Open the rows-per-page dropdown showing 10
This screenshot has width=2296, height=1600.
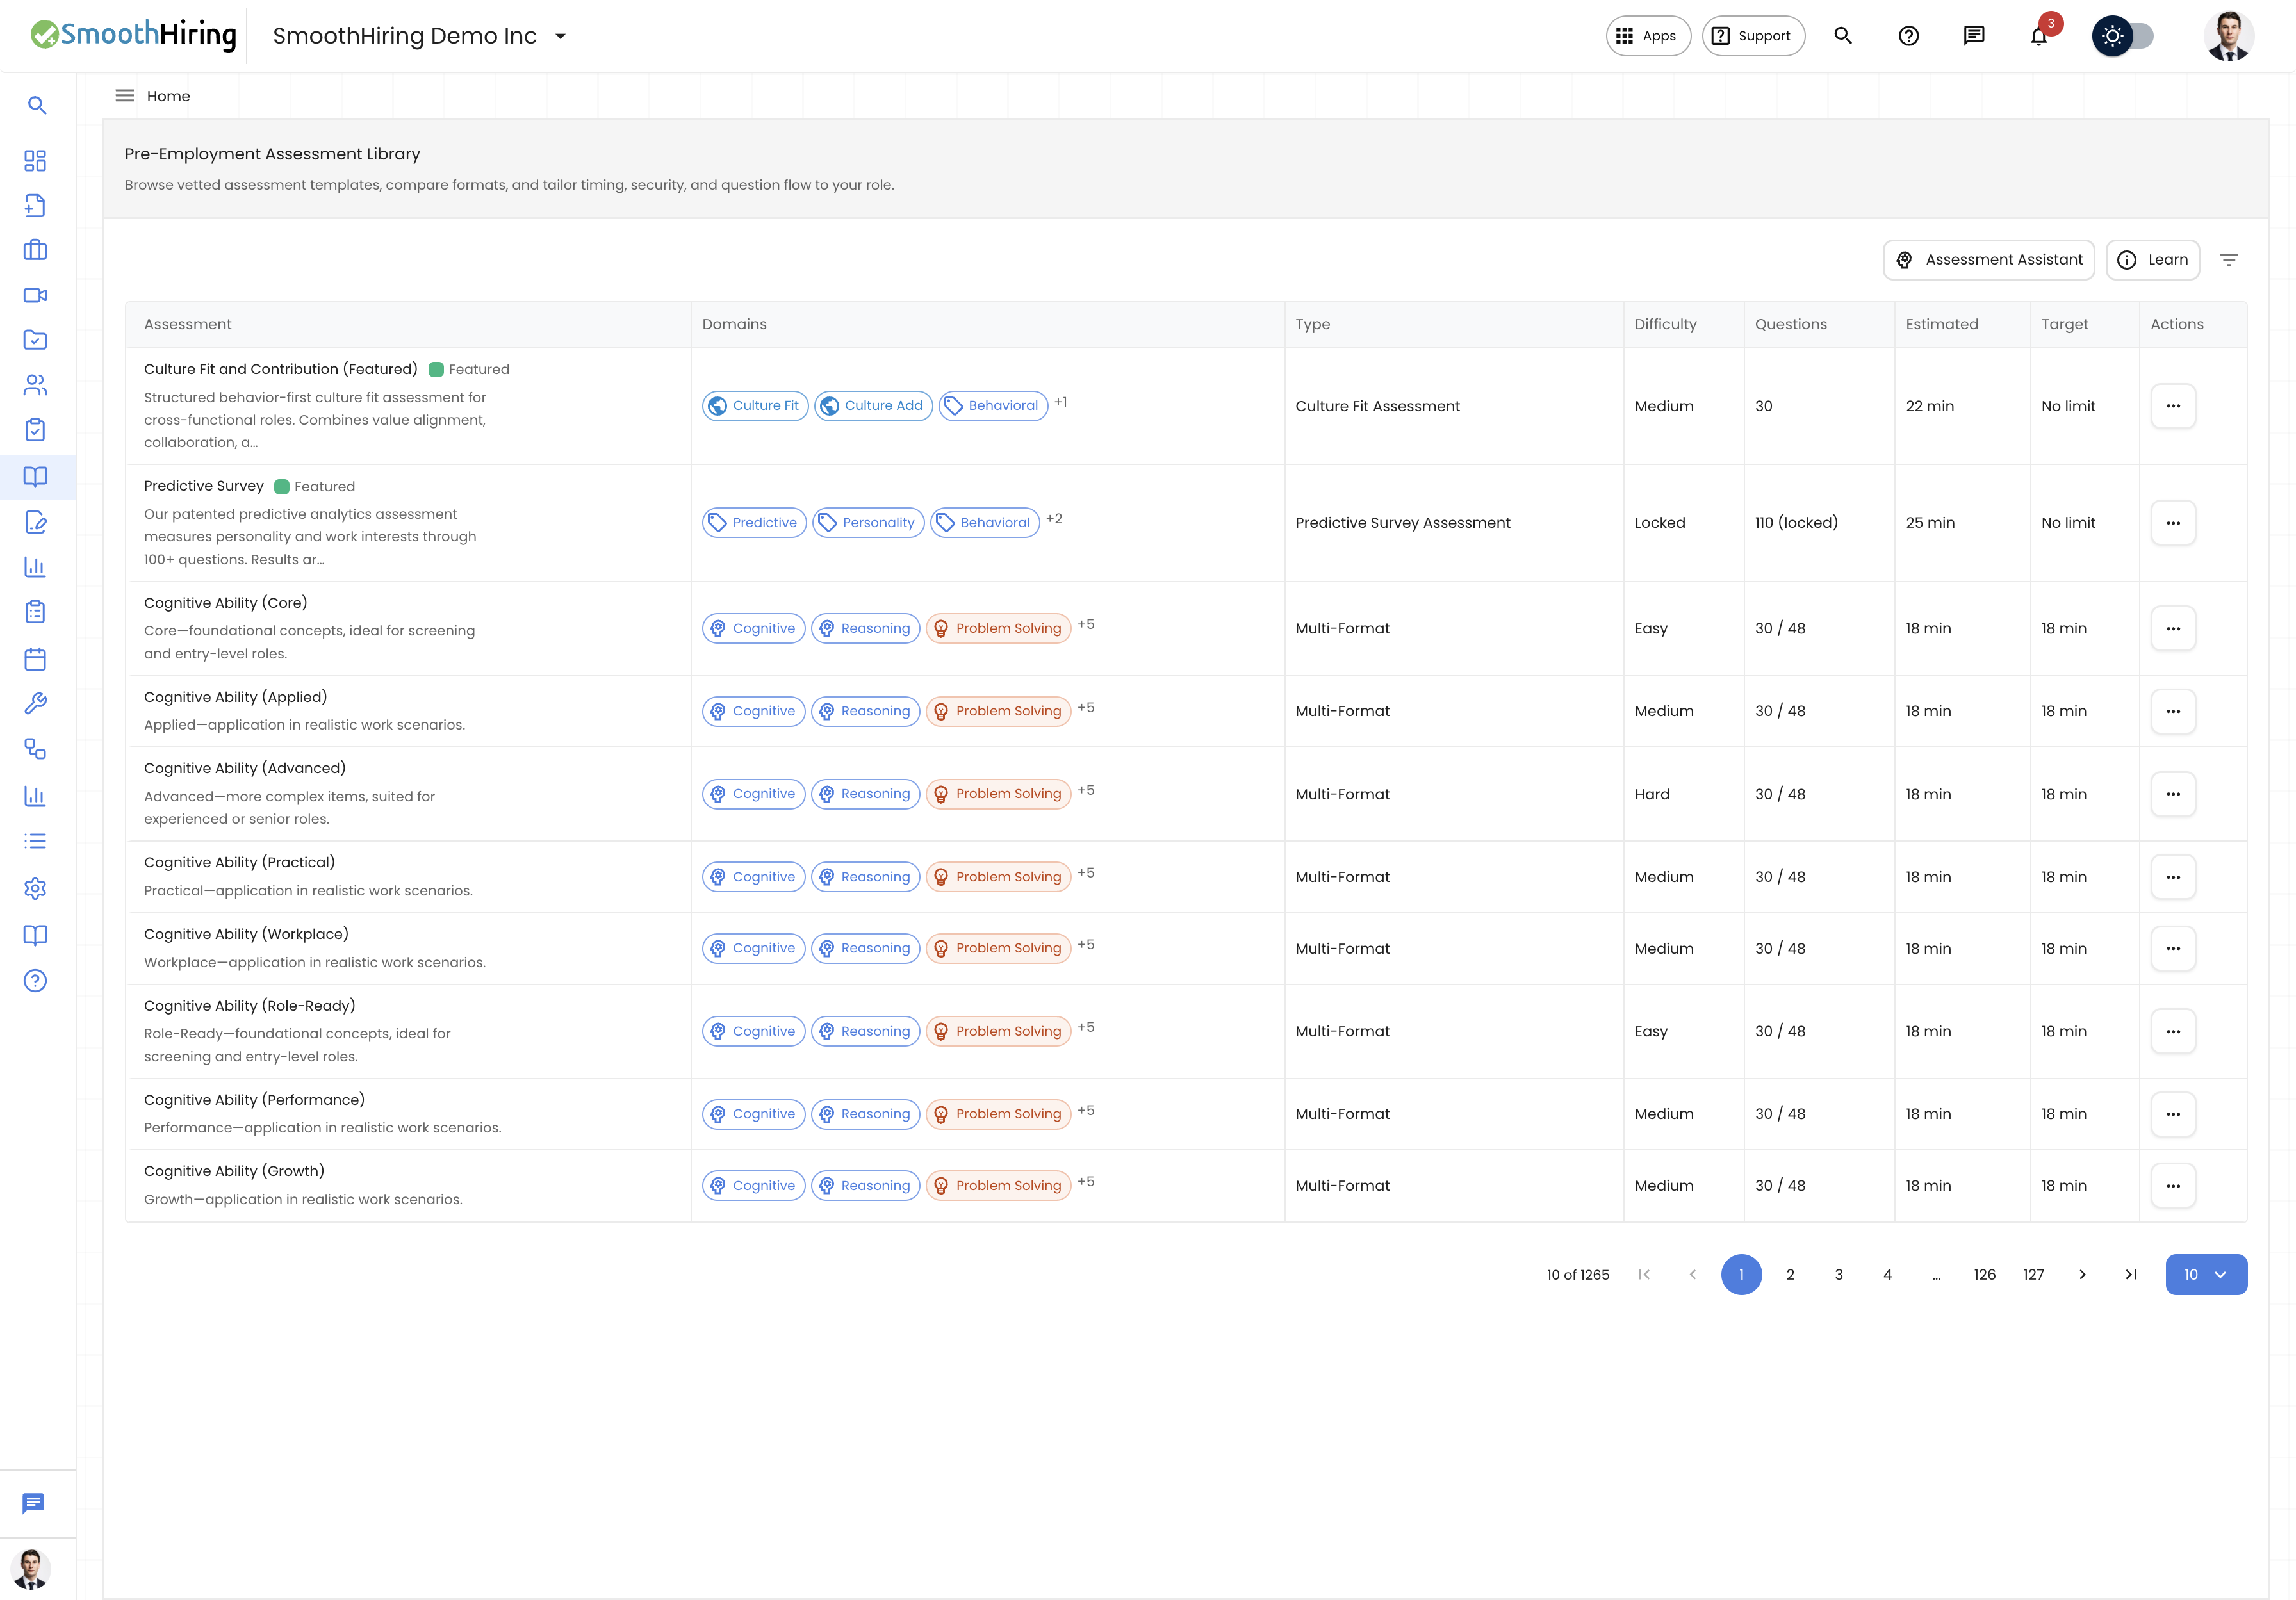[x=2206, y=1274]
